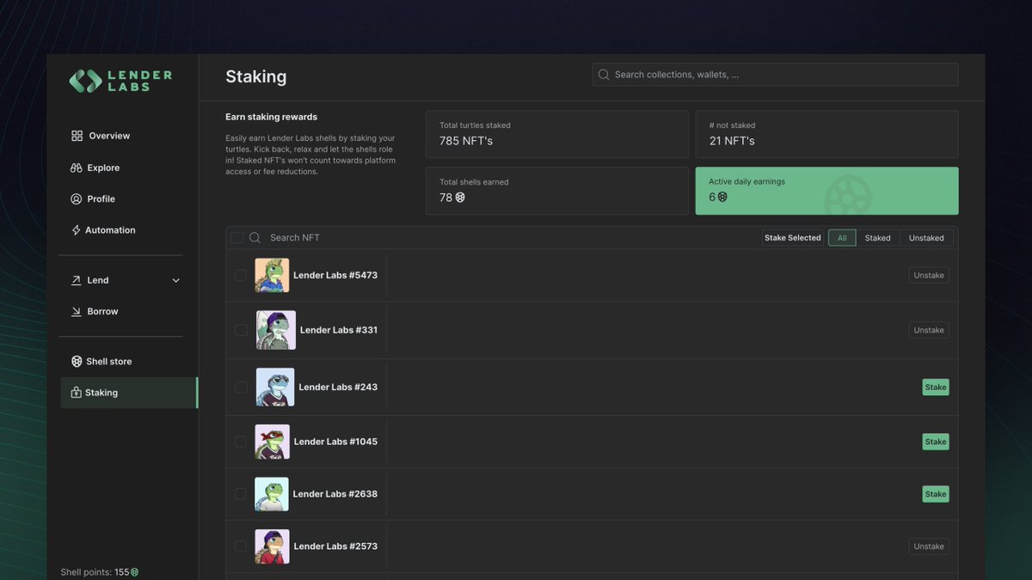Click shell icon next to 6 daily earnings
Viewport: 1032px width, 580px height.
[x=722, y=197]
